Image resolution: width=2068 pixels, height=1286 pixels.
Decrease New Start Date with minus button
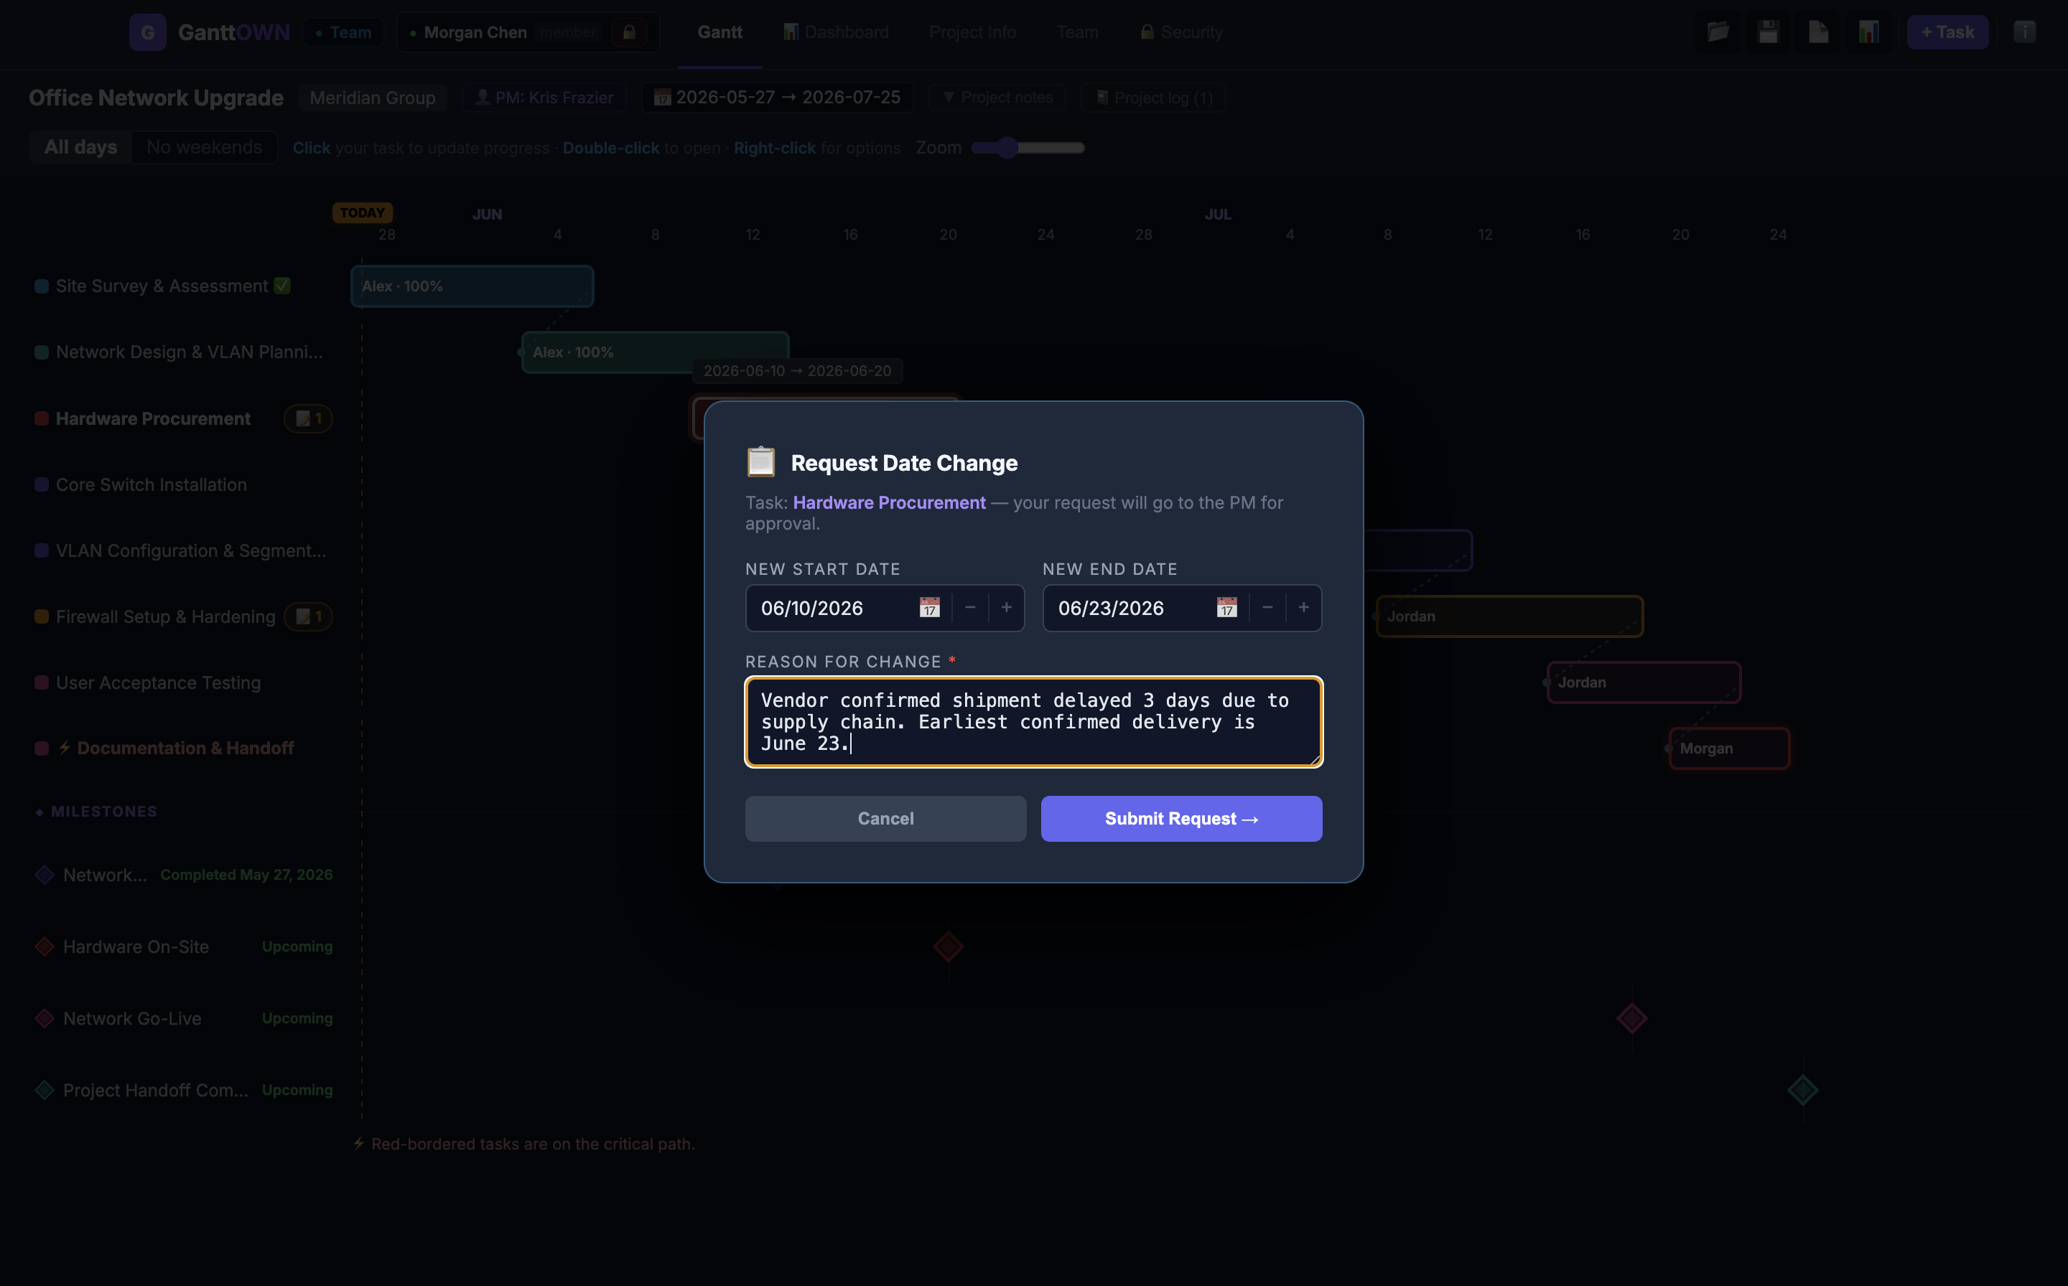[x=970, y=607]
